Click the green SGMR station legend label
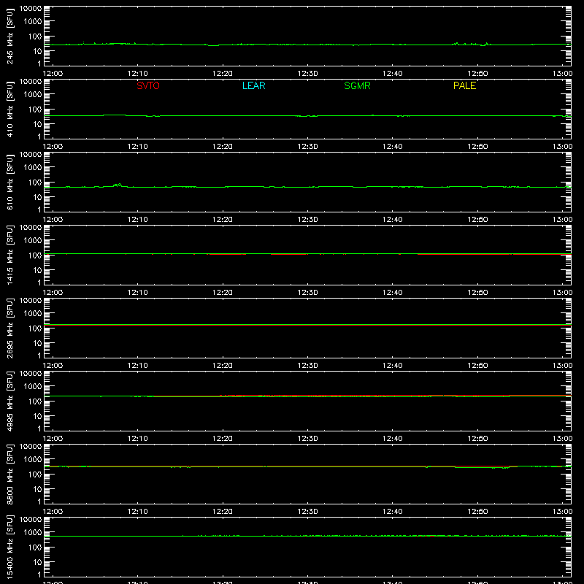584x584 pixels. (x=357, y=85)
